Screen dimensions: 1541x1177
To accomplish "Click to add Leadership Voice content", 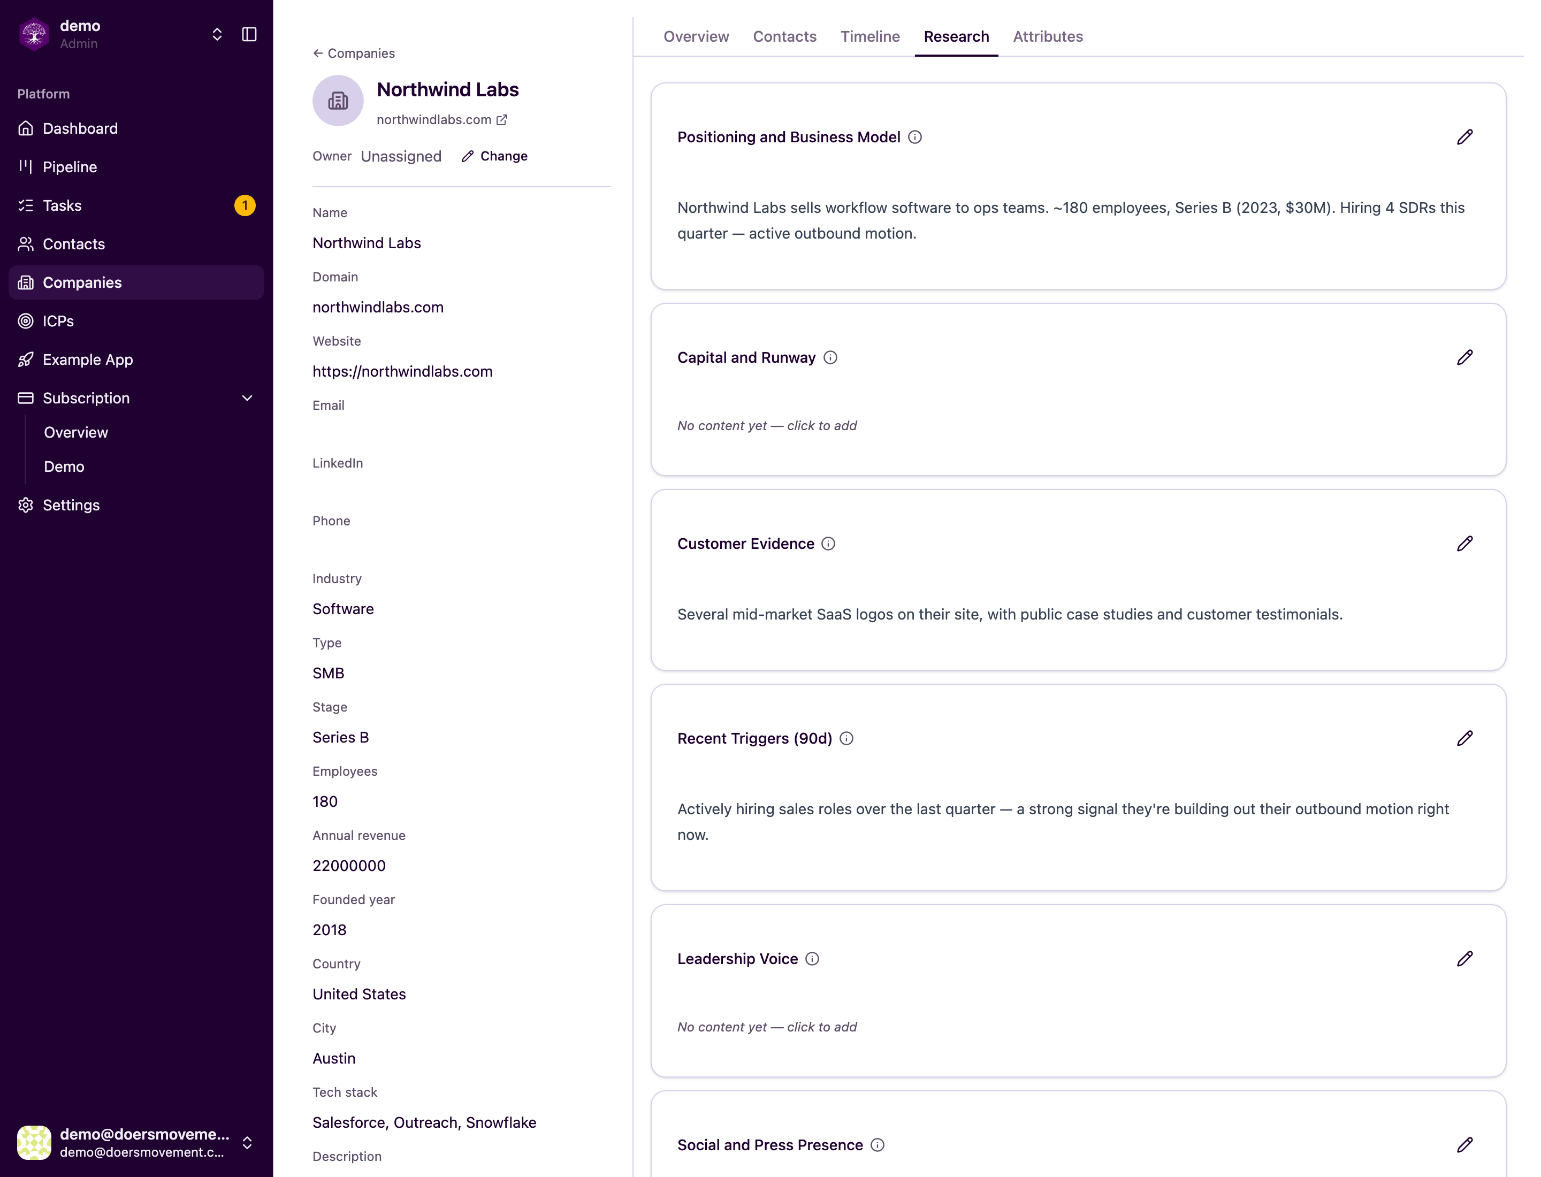I will click(x=767, y=1026).
